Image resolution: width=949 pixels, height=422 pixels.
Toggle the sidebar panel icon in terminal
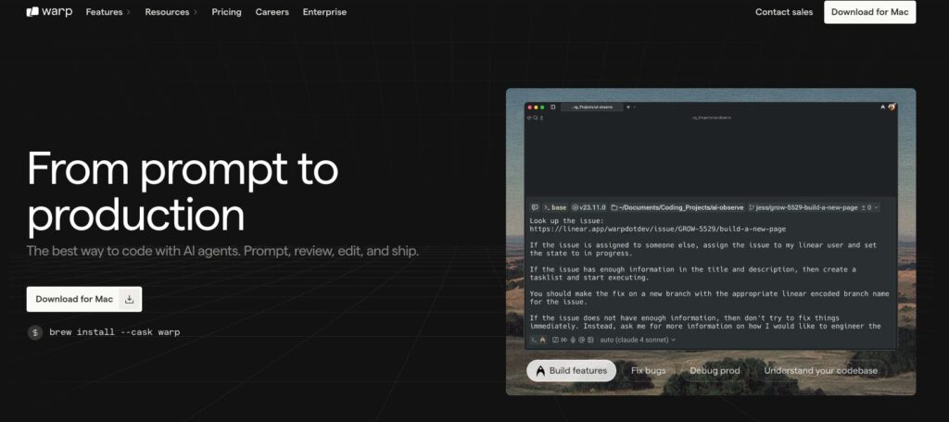[552, 107]
